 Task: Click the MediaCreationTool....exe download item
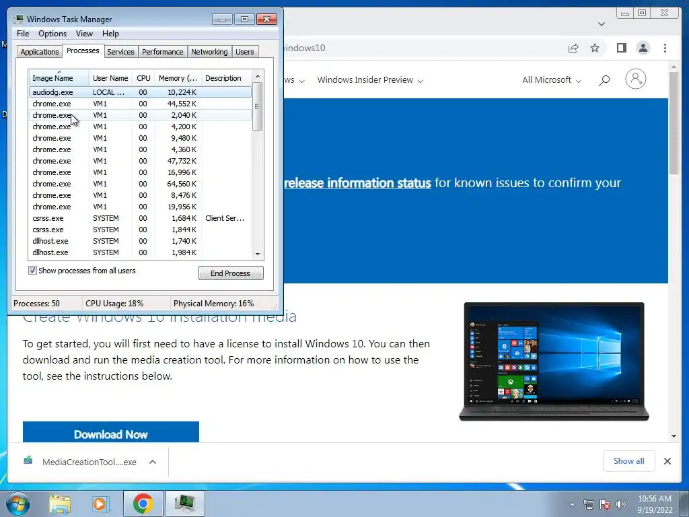[x=89, y=462]
